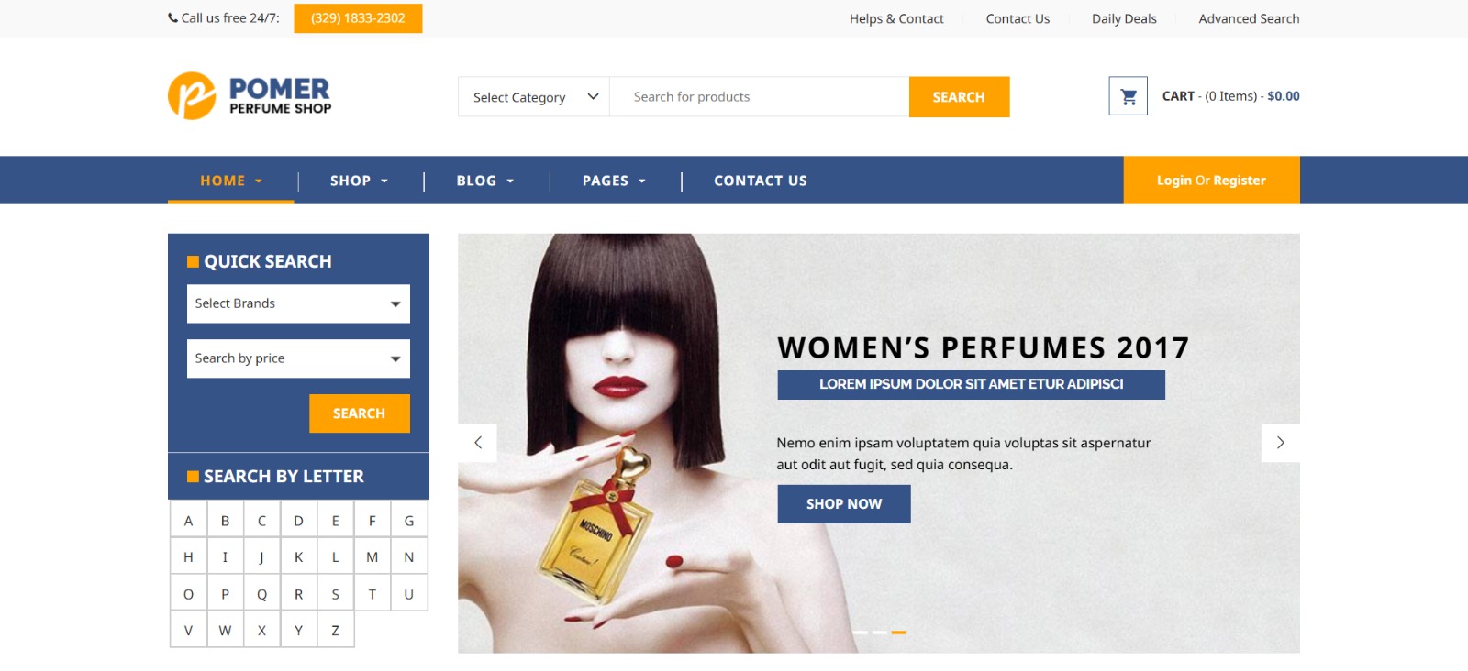Open the Pages navigation menu
The image size is (1468, 671).
(614, 181)
